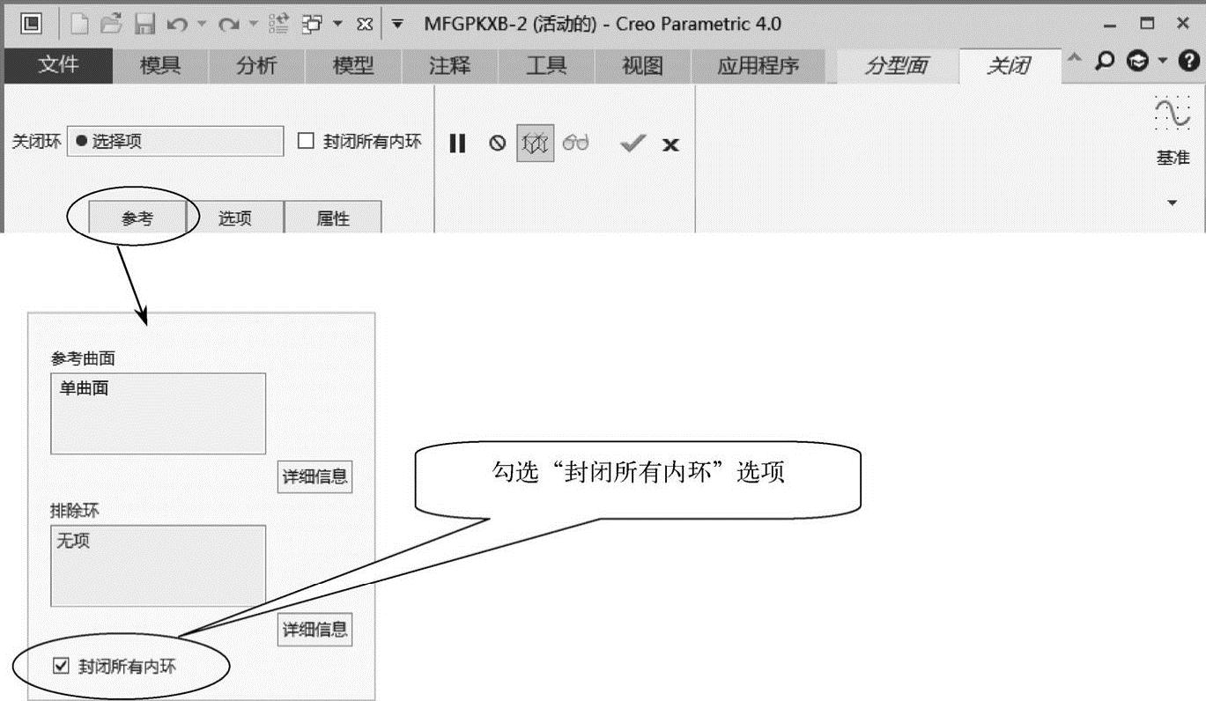Uncheck 封闭所有内环 in the 参考 panel
1206x701 pixels.
click(x=61, y=667)
